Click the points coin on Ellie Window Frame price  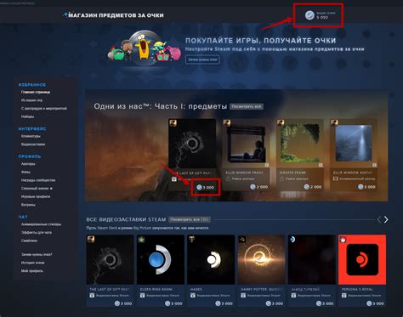(x=253, y=187)
